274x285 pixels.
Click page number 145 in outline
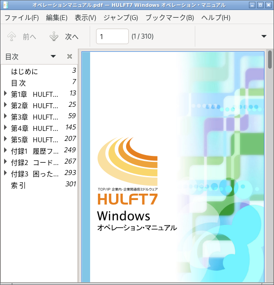pos(71,127)
